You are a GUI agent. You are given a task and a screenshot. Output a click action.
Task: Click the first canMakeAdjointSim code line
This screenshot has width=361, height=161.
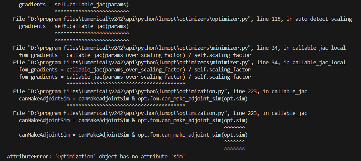[133, 98]
